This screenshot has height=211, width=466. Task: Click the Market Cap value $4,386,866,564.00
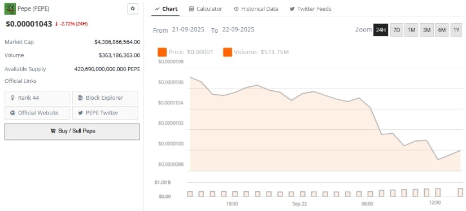[x=117, y=42]
